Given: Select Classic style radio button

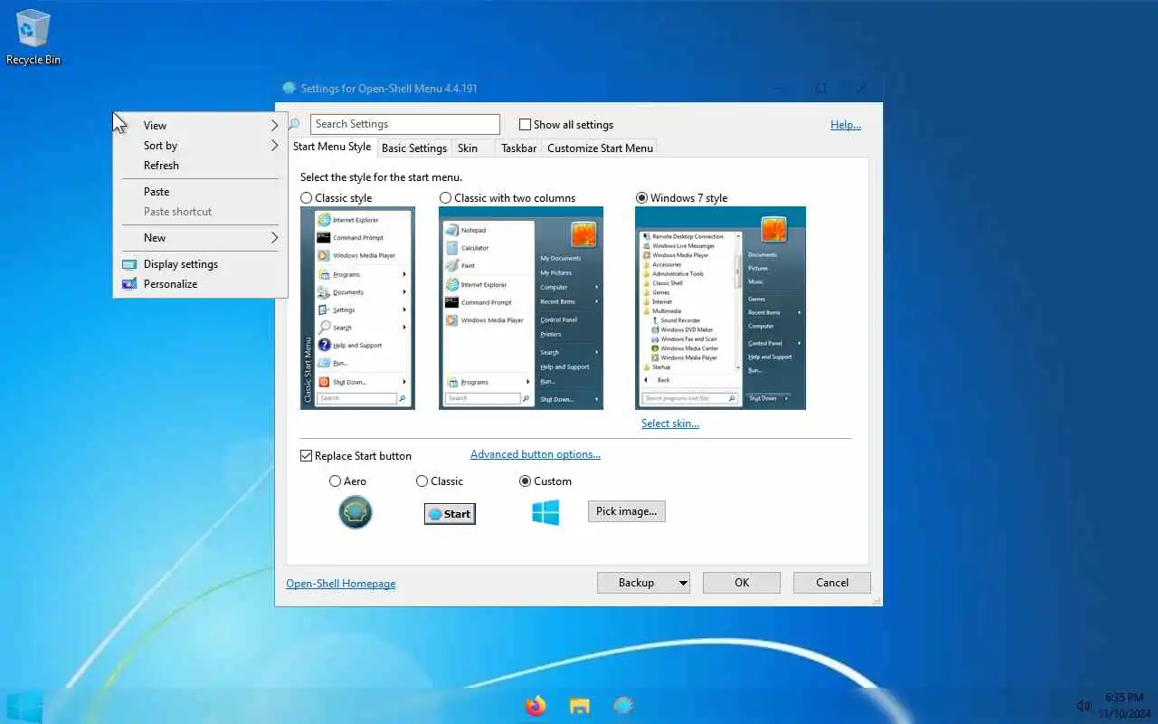Looking at the screenshot, I should click(307, 198).
